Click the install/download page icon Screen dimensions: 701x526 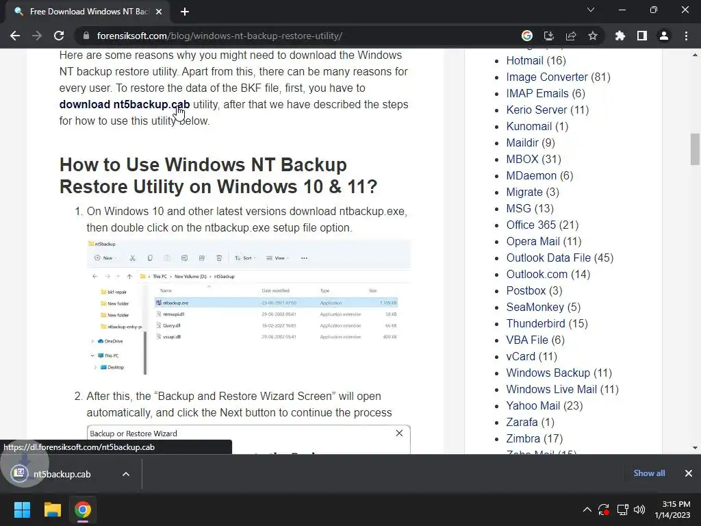click(548, 36)
